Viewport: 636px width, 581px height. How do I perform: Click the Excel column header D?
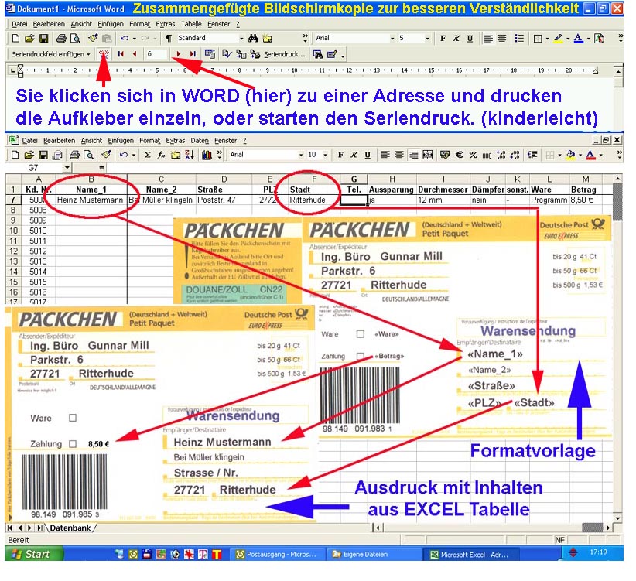[x=224, y=179]
